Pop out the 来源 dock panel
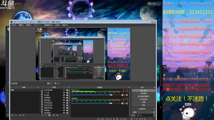Image resolution: width=214 pixels, height=120 pixels. coord(68,87)
